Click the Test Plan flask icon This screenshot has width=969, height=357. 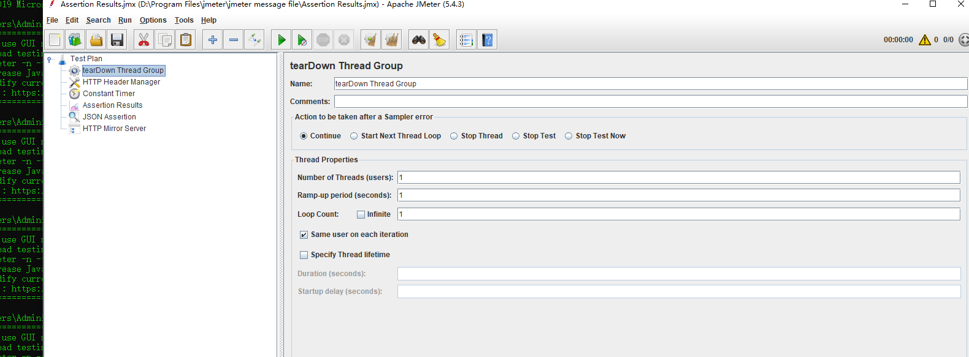62,59
